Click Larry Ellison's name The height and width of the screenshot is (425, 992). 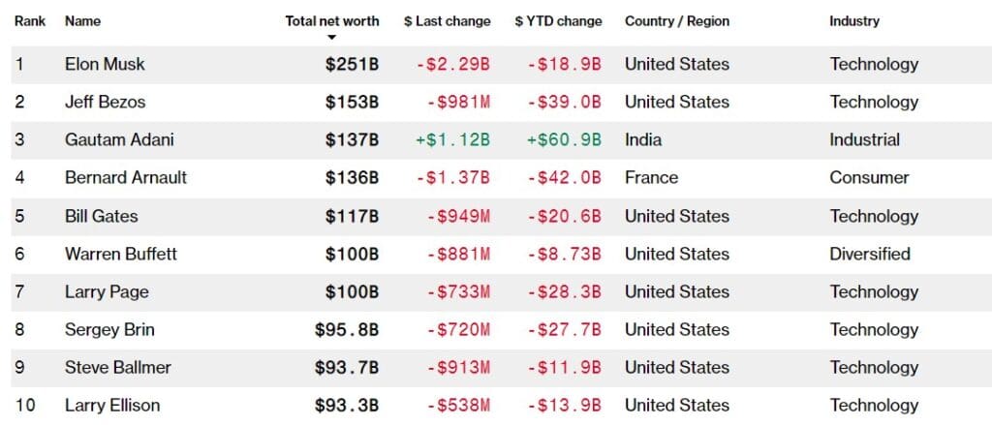(x=112, y=405)
